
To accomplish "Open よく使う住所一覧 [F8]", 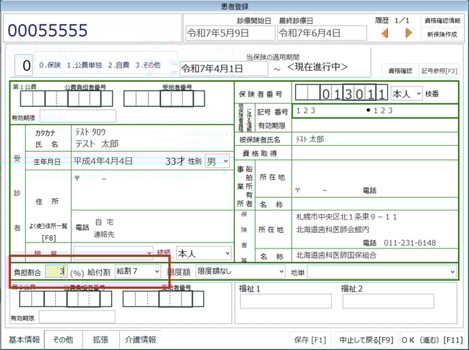I will tap(48, 232).
